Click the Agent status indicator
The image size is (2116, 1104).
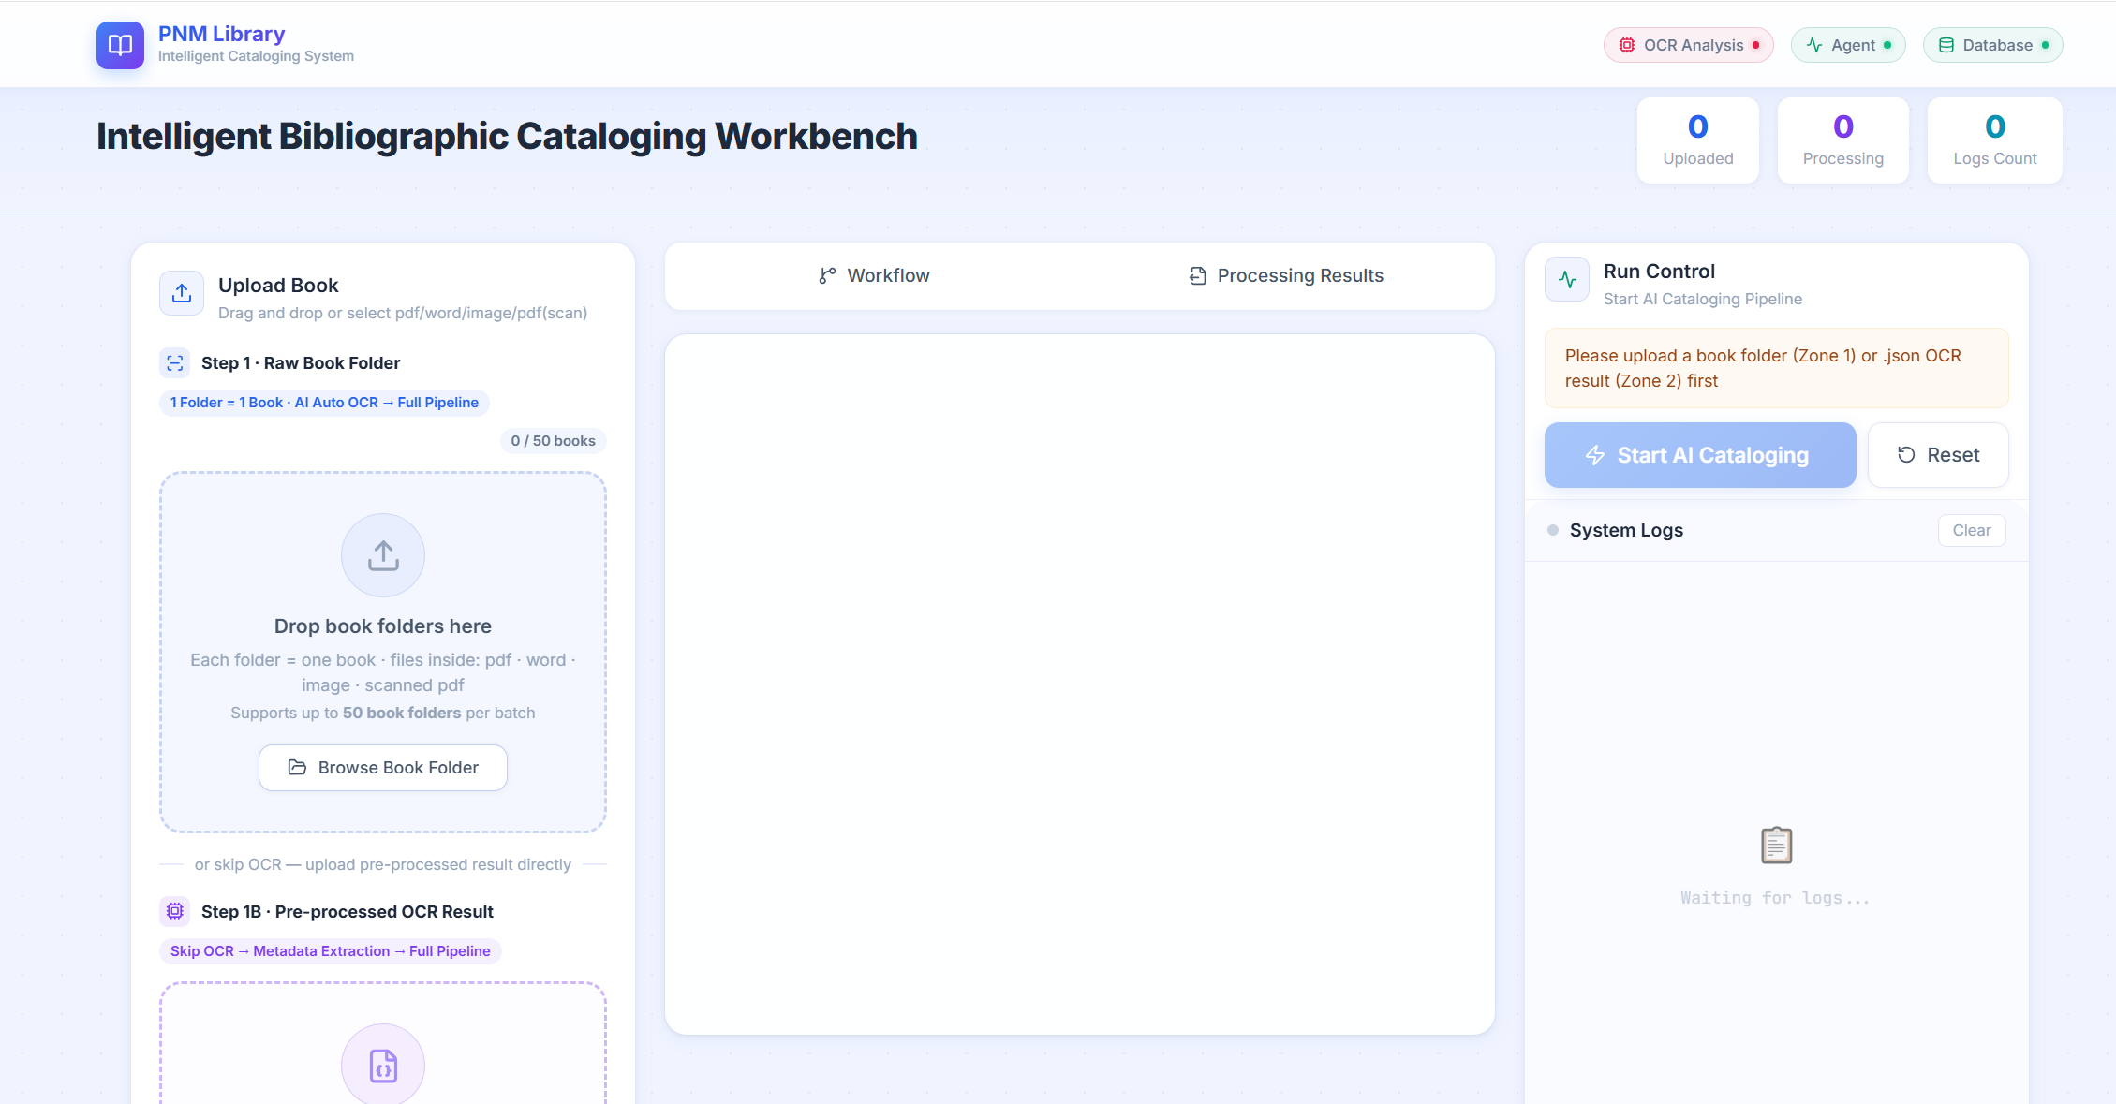[x=1847, y=45]
